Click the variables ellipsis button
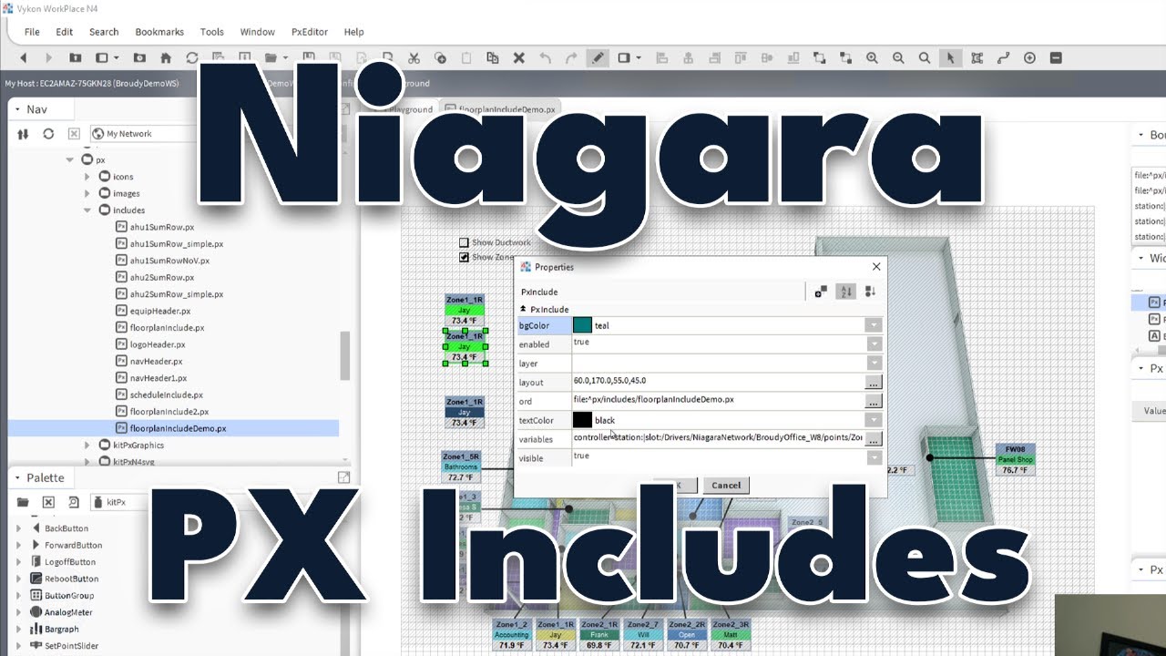Viewport: 1166px width, 656px height. [874, 439]
